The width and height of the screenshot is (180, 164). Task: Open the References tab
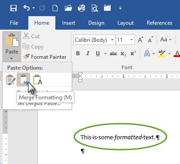point(159,23)
